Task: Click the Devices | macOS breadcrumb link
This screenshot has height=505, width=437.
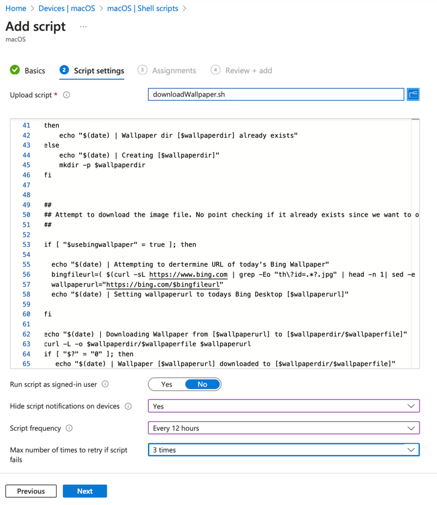Action: (67, 8)
